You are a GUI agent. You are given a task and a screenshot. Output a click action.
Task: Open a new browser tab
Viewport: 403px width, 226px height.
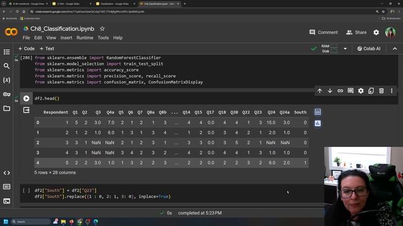pos(184,4)
